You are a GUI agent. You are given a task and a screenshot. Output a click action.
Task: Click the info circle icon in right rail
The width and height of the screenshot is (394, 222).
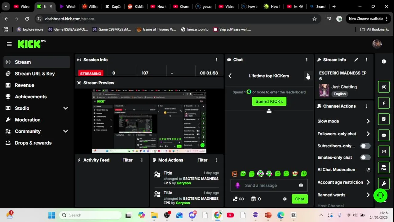click(384, 62)
